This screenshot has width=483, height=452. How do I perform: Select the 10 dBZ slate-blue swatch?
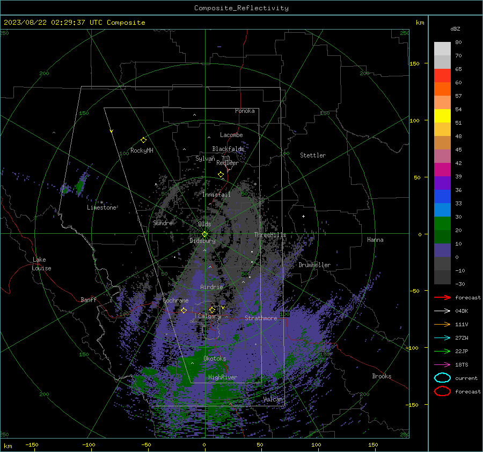tap(442, 250)
